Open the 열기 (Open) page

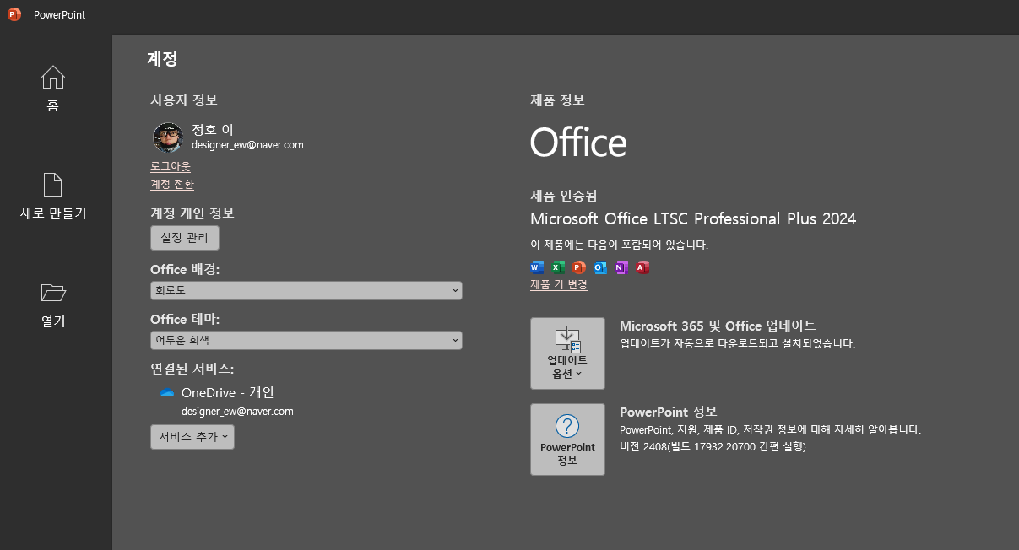[x=53, y=305]
